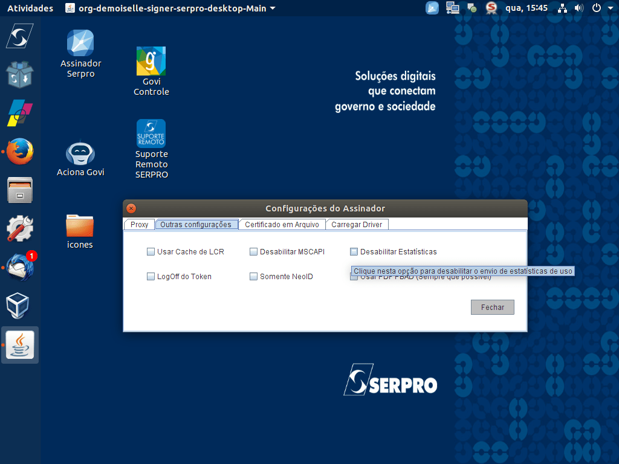The height and width of the screenshot is (464, 619).
Task: Go to the Carregar Driver tab
Action: (357, 225)
